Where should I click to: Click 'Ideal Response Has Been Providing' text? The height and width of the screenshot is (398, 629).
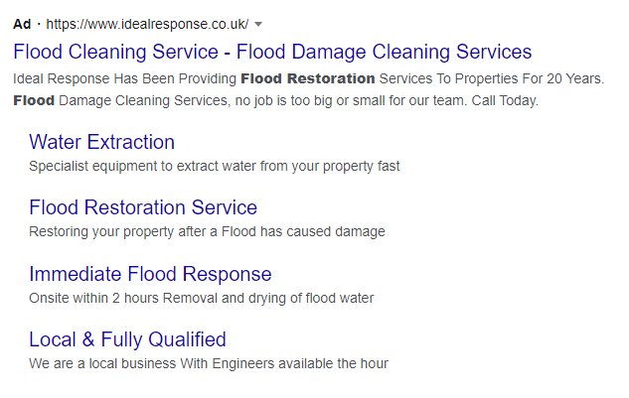pos(125,78)
